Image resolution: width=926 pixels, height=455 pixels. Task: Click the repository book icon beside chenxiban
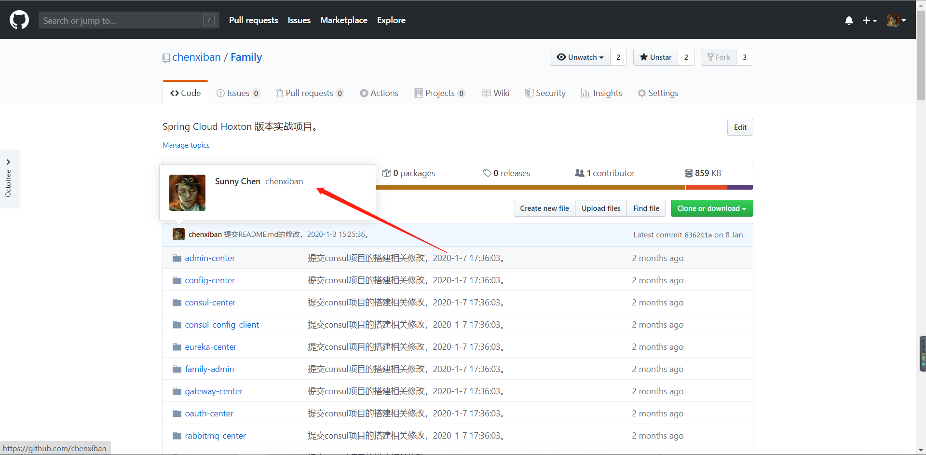click(166, 57)
